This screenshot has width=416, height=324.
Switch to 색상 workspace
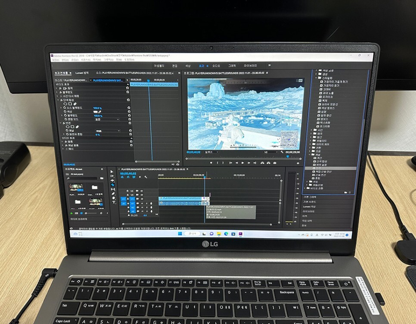pos(188,66)
